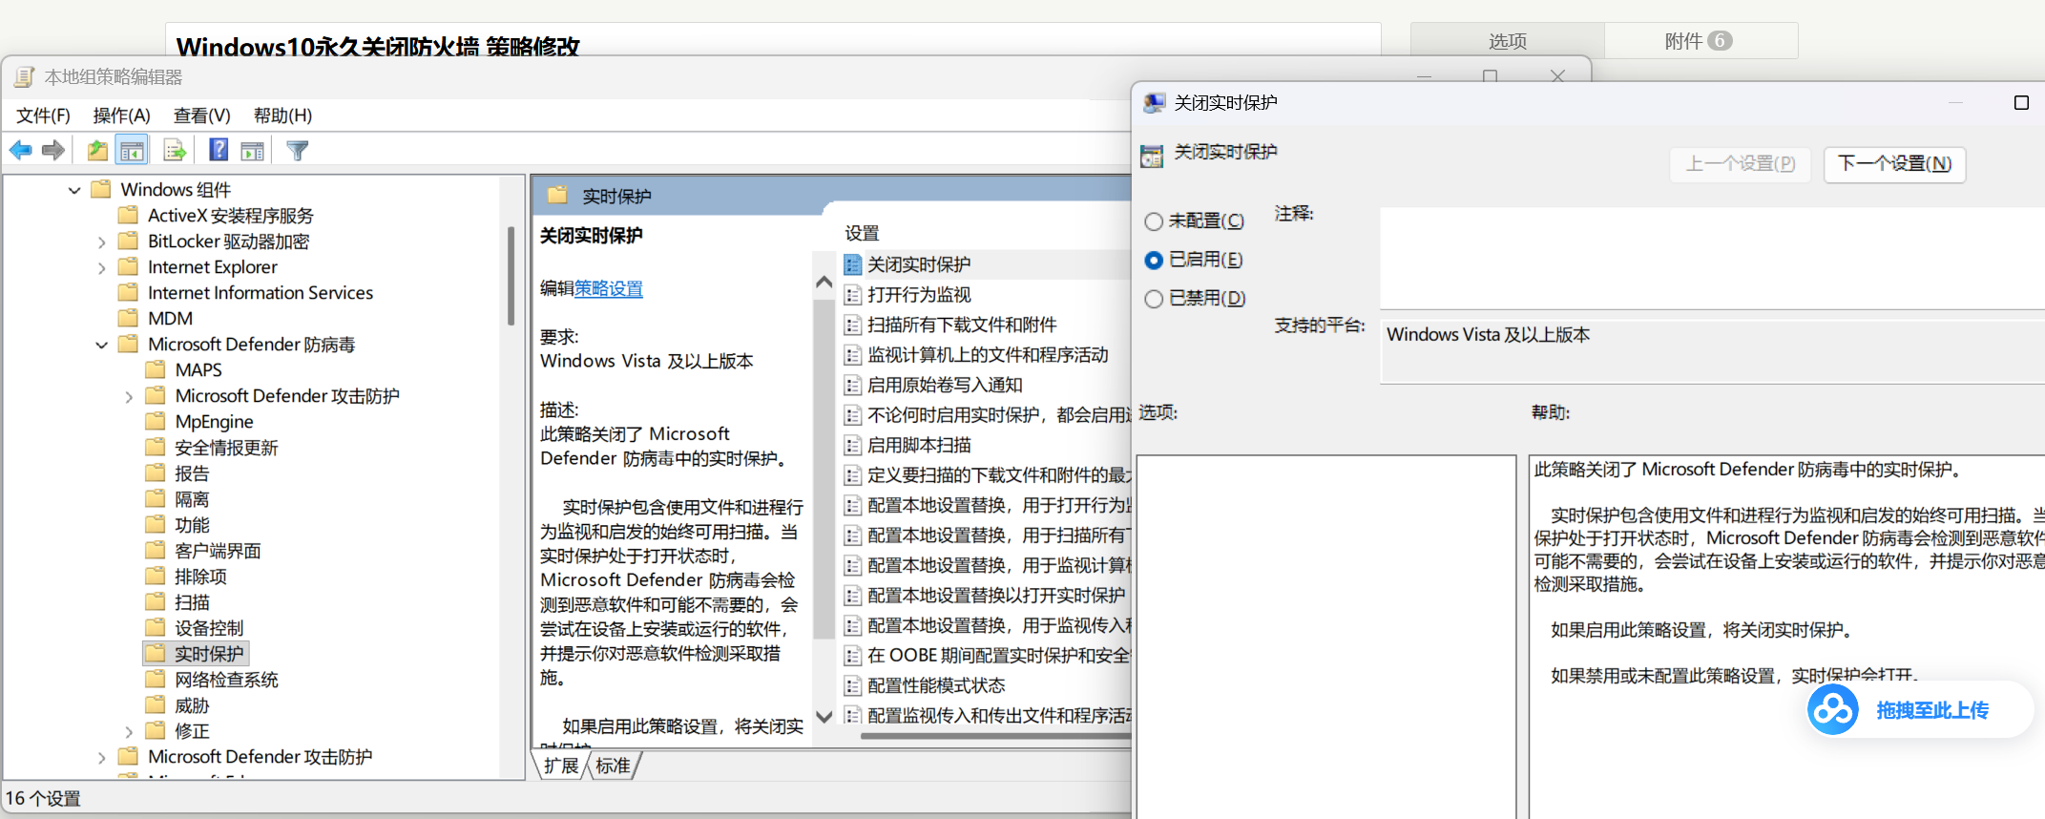Click the folder icon beside 网络检查系统
This screenshot has width=2045, height=819.
pos(156,679)
